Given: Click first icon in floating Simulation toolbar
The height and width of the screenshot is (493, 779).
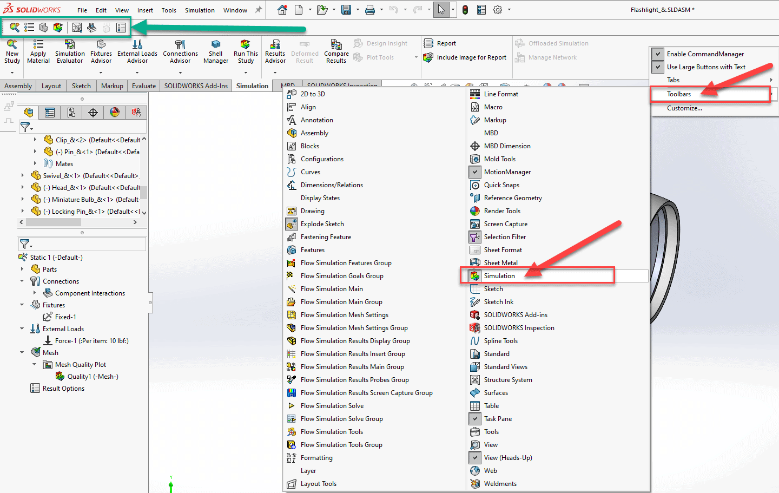Looking at the screenshot, I should (x=15, y=28).
